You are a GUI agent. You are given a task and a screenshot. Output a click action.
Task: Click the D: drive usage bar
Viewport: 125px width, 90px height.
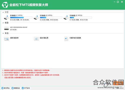[51, 17]
